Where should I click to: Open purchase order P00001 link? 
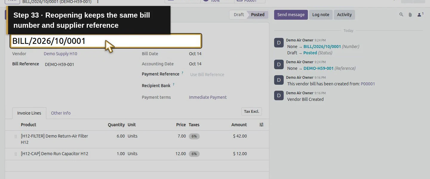368,84
